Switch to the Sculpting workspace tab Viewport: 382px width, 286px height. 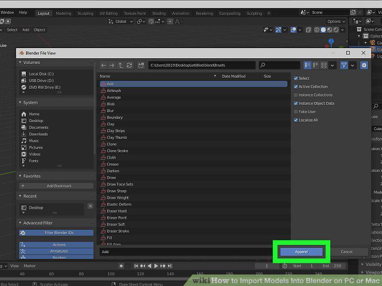[86, 14]
